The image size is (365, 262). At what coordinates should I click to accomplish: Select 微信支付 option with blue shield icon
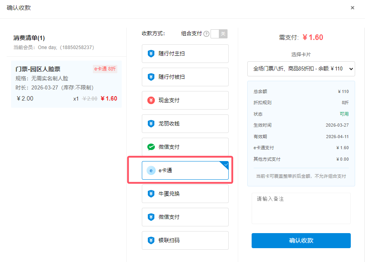(185, 217)
